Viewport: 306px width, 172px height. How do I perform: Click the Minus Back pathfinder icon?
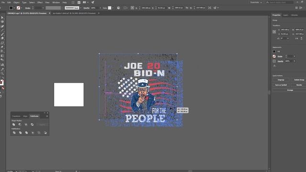[x=45, y=133]
